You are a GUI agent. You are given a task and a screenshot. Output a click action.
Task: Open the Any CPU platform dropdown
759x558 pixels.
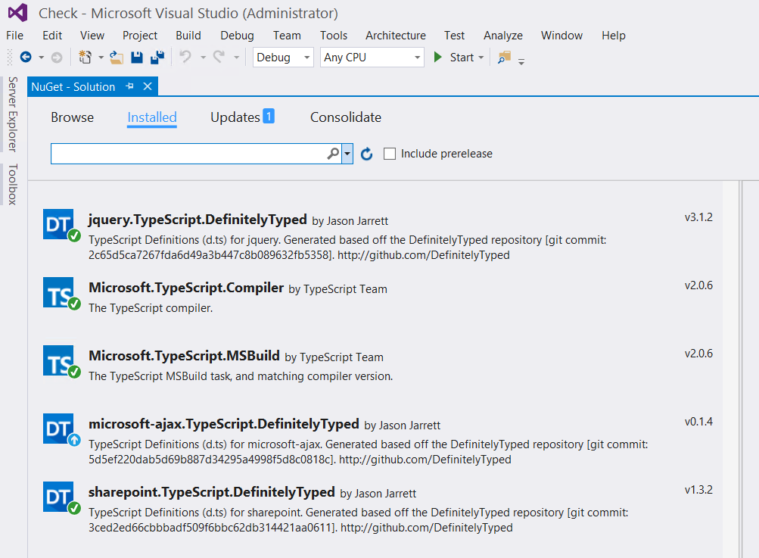click(x=372, y=58)
